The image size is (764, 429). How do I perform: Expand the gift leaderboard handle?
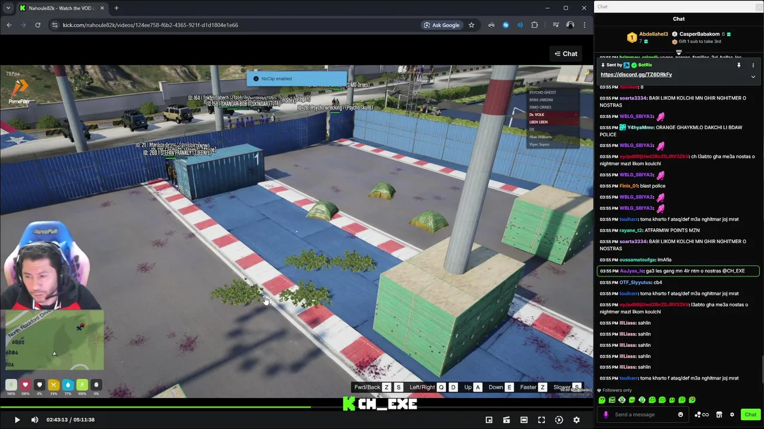tap(679, 52)
